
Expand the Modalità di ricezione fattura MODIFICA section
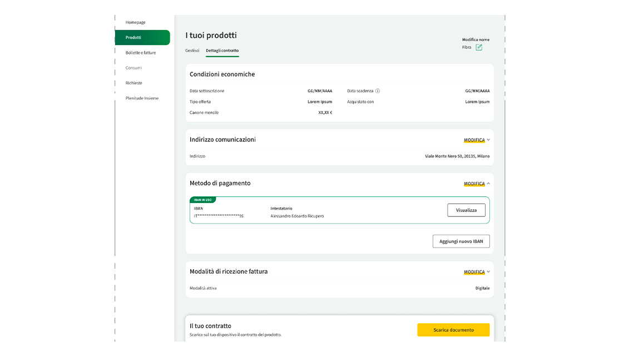(477, 272)
